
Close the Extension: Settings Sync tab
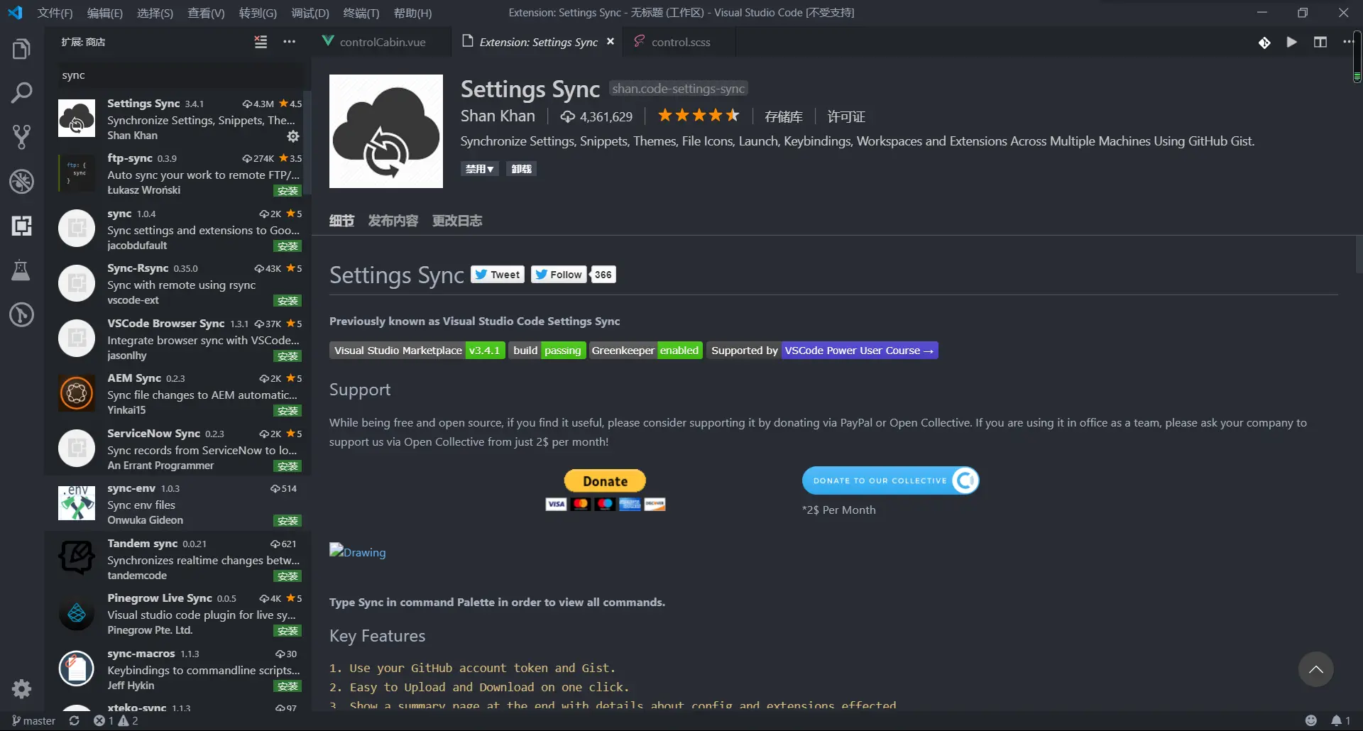click(x=611, y=42)
